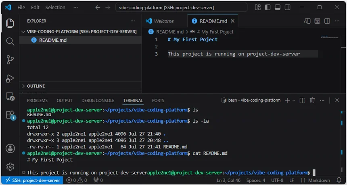Show hidden menus via title bar ellipsis
The width and height of the screenshot is (347, 185).
(75, 7)
